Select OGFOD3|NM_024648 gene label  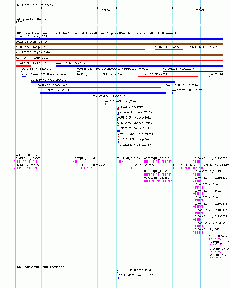[x=157, y=158]
